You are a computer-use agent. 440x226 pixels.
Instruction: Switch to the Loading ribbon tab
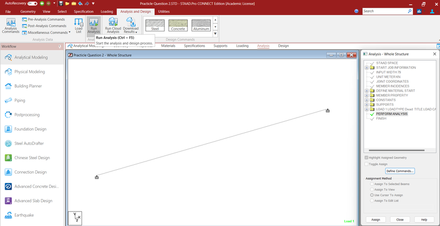pos(107,12)
